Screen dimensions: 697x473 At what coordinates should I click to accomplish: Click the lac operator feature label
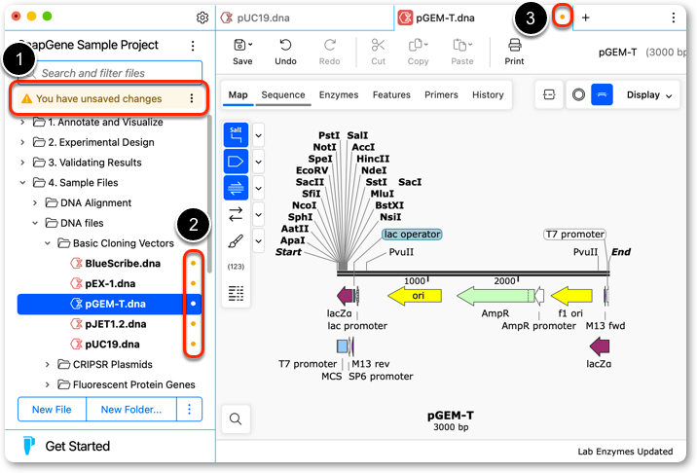(x=412, y=234)
